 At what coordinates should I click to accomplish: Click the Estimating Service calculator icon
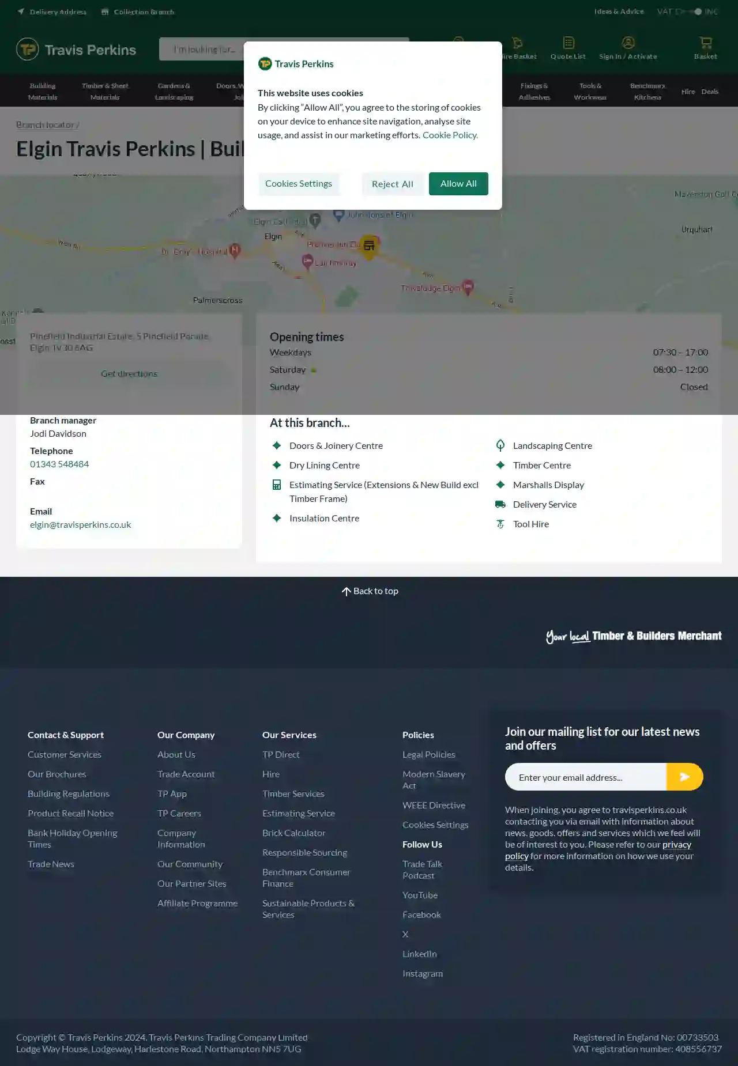tap(277, 485)
